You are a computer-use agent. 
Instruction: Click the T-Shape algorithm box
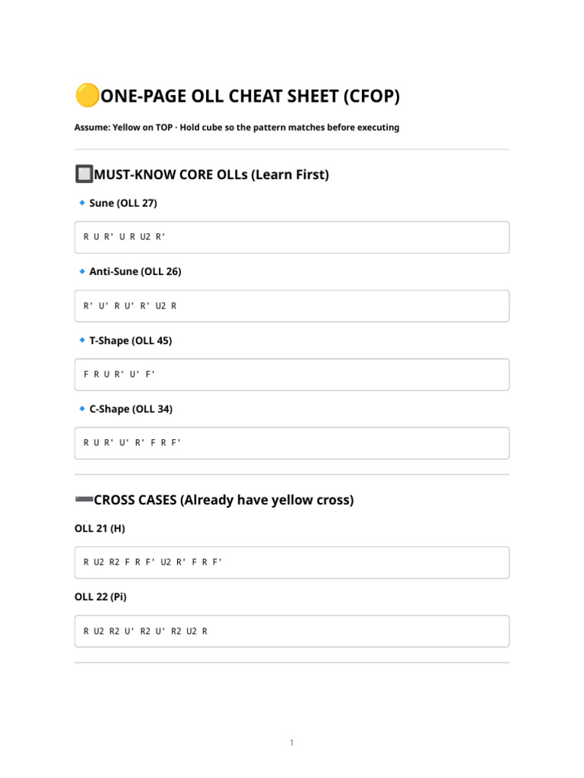pyautogui.click(x=292, y=375)
